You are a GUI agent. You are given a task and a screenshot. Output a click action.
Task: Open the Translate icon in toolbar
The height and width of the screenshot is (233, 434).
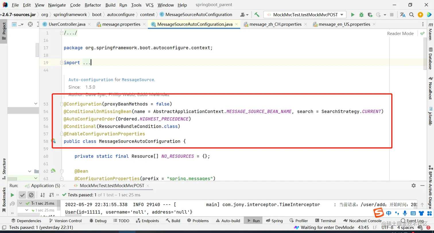[403, 15]
